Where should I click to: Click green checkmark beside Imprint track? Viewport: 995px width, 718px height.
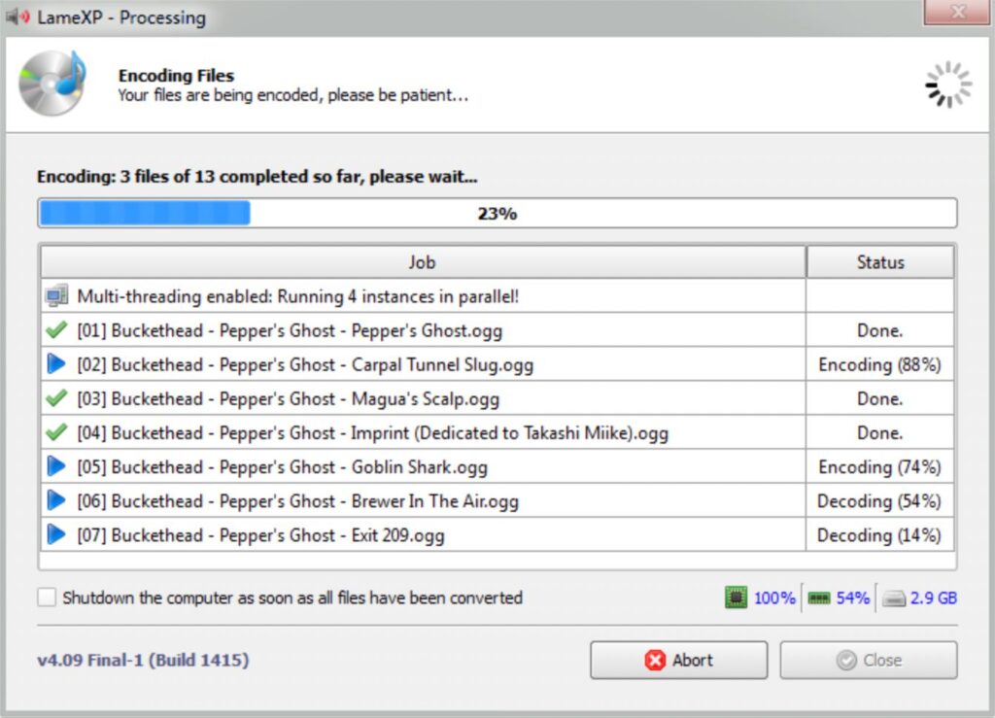(x=56, y=432)
